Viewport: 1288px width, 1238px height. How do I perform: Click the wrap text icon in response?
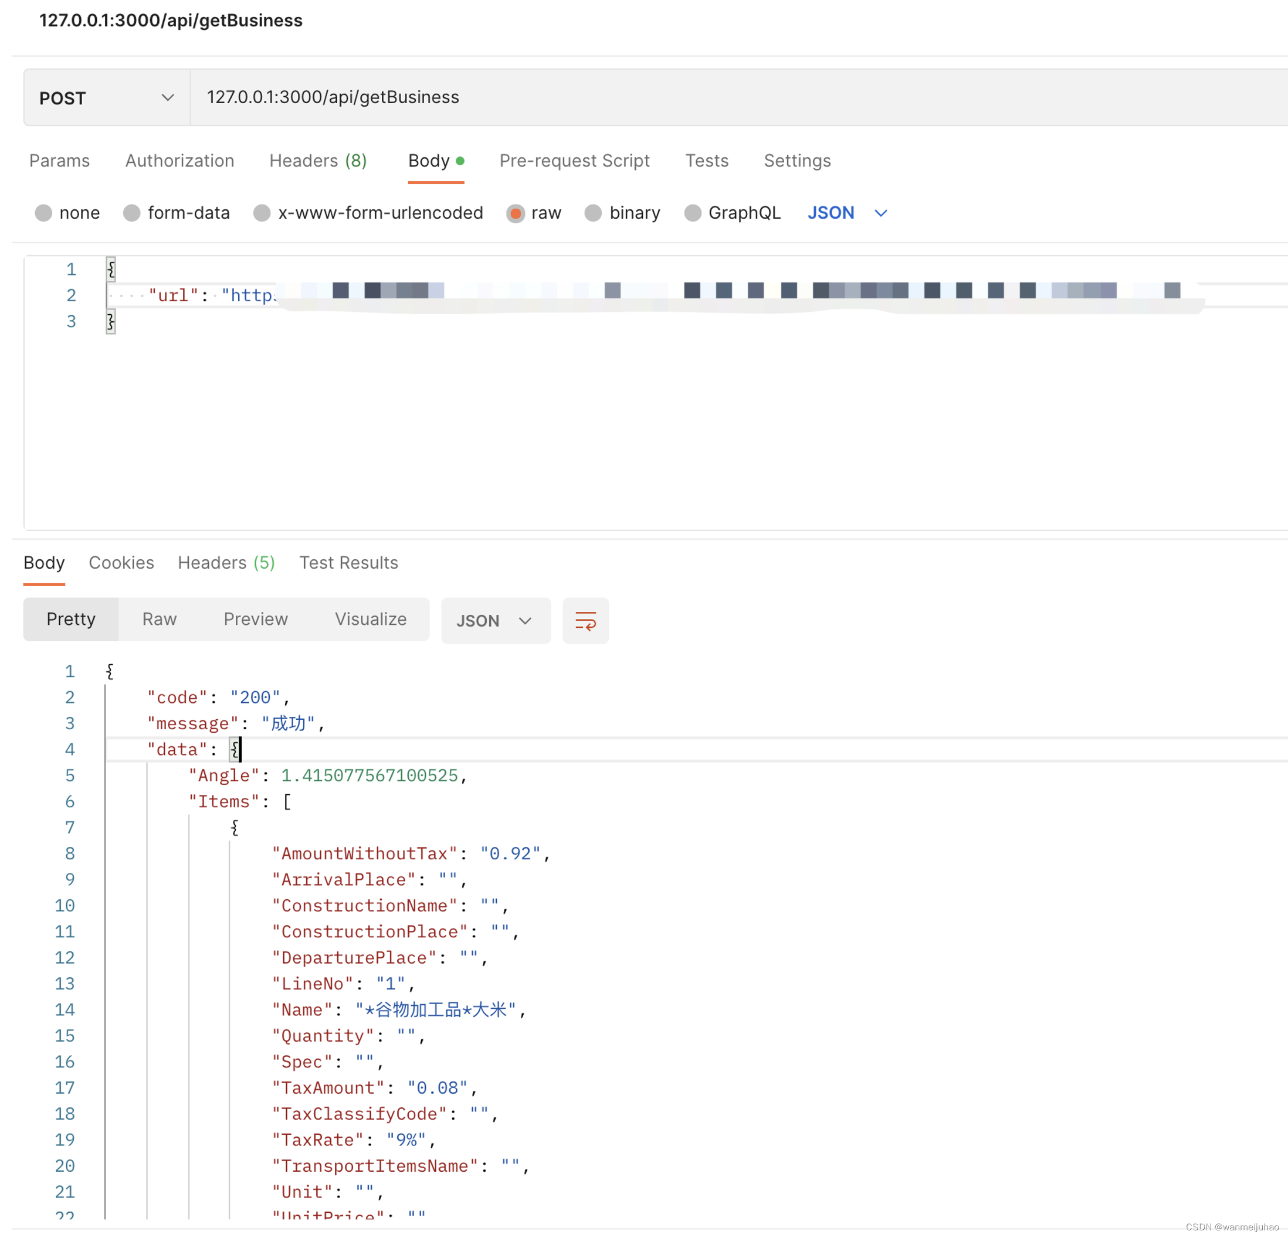tap(588, 620)
